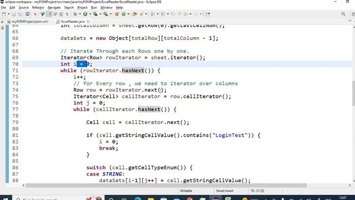Click the hasNext call on line 71
The image size is (355, 200).
click(x=133, y=71)
